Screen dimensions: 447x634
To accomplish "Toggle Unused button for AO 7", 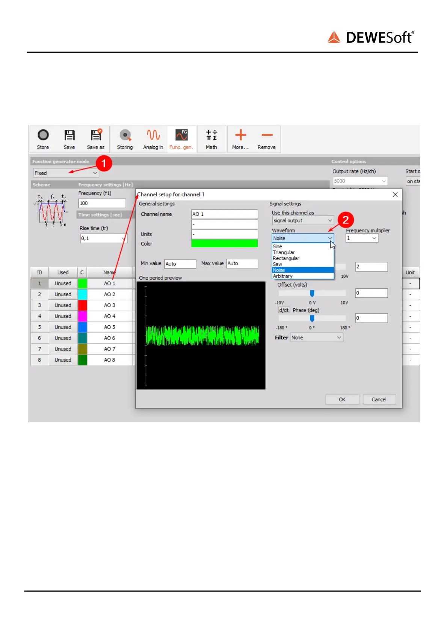I will pyautogui.click(x=63, y=349).
